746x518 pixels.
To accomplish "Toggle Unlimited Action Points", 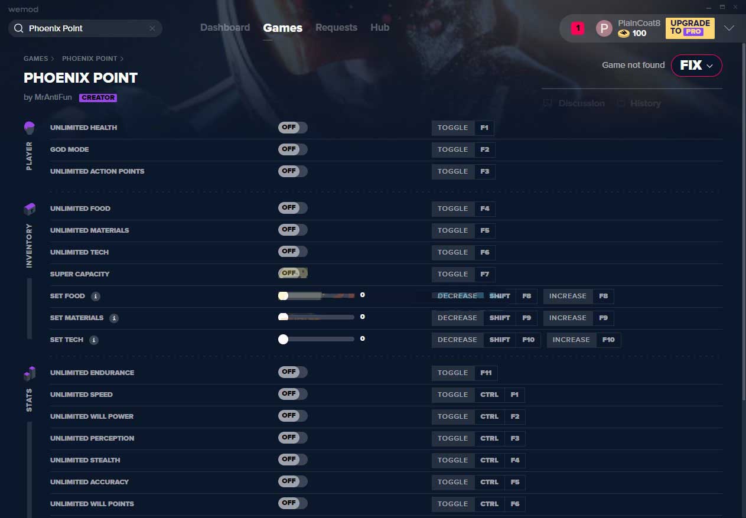I will pos(292,171).
